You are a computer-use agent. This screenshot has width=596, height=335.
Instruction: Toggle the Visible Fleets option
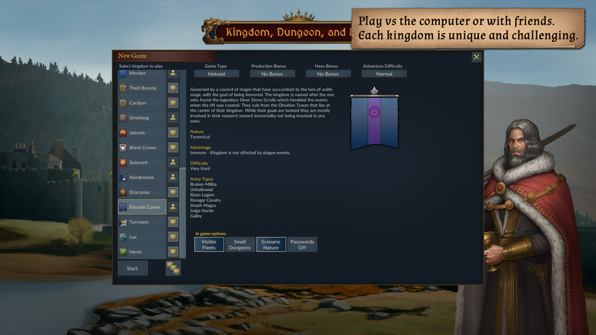click(x=208, y=244)
